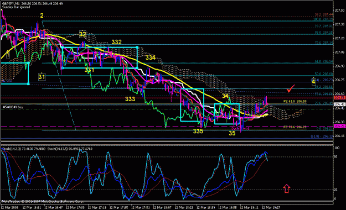Click the '12 Mar 19:27' time label

[x=271, y=208]
